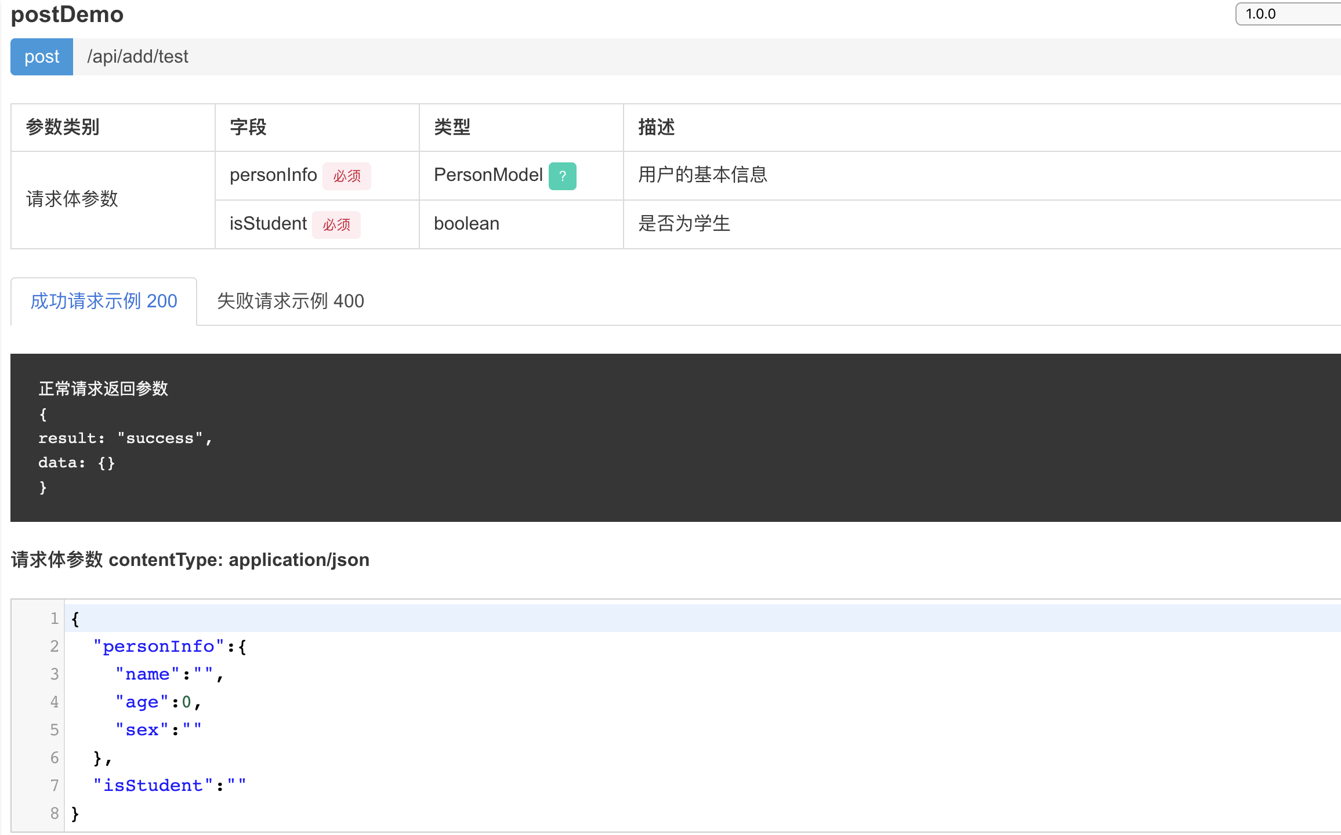The height and width of the screenshot is (835, 1341).
Task: Click the PersonModel type label
Action: point(488,175)
